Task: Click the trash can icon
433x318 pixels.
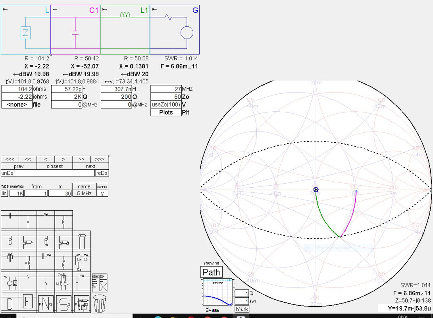Action: click(100, 304)
